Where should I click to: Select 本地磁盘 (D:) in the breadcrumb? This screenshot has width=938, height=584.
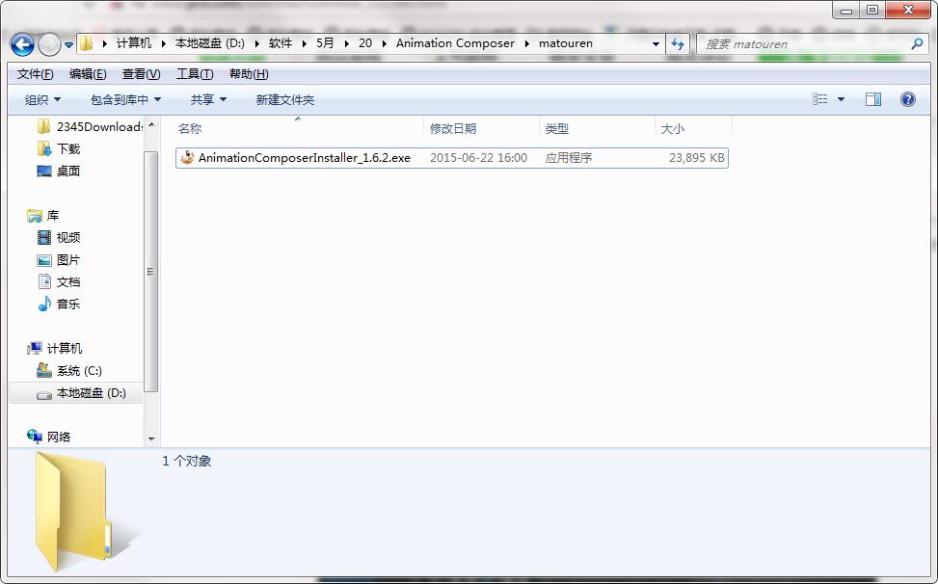[x=210, y=43]
